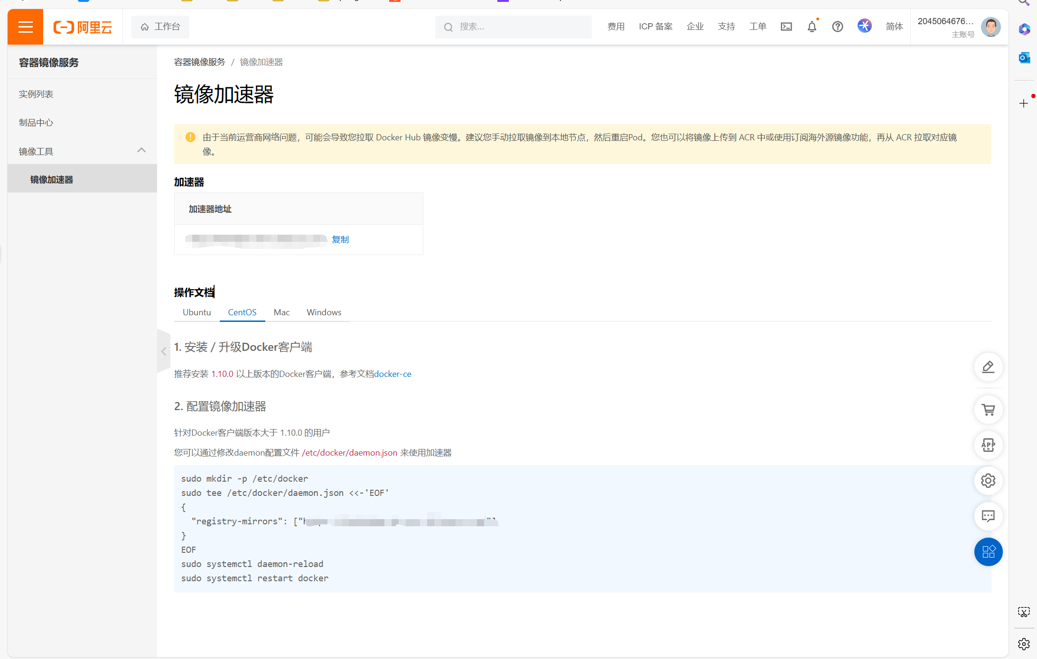Click the 加速器地址 header
Screen dimensions: 1037x659
pos(210,209)
